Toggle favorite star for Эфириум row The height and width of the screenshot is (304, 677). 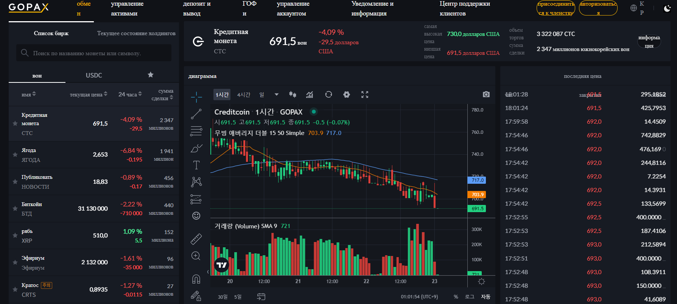[15, 262]
